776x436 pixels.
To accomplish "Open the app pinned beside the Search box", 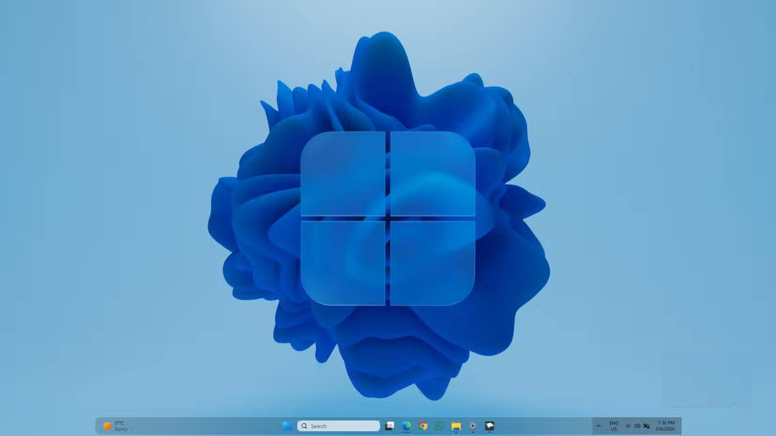I will (x=389, y=426).
